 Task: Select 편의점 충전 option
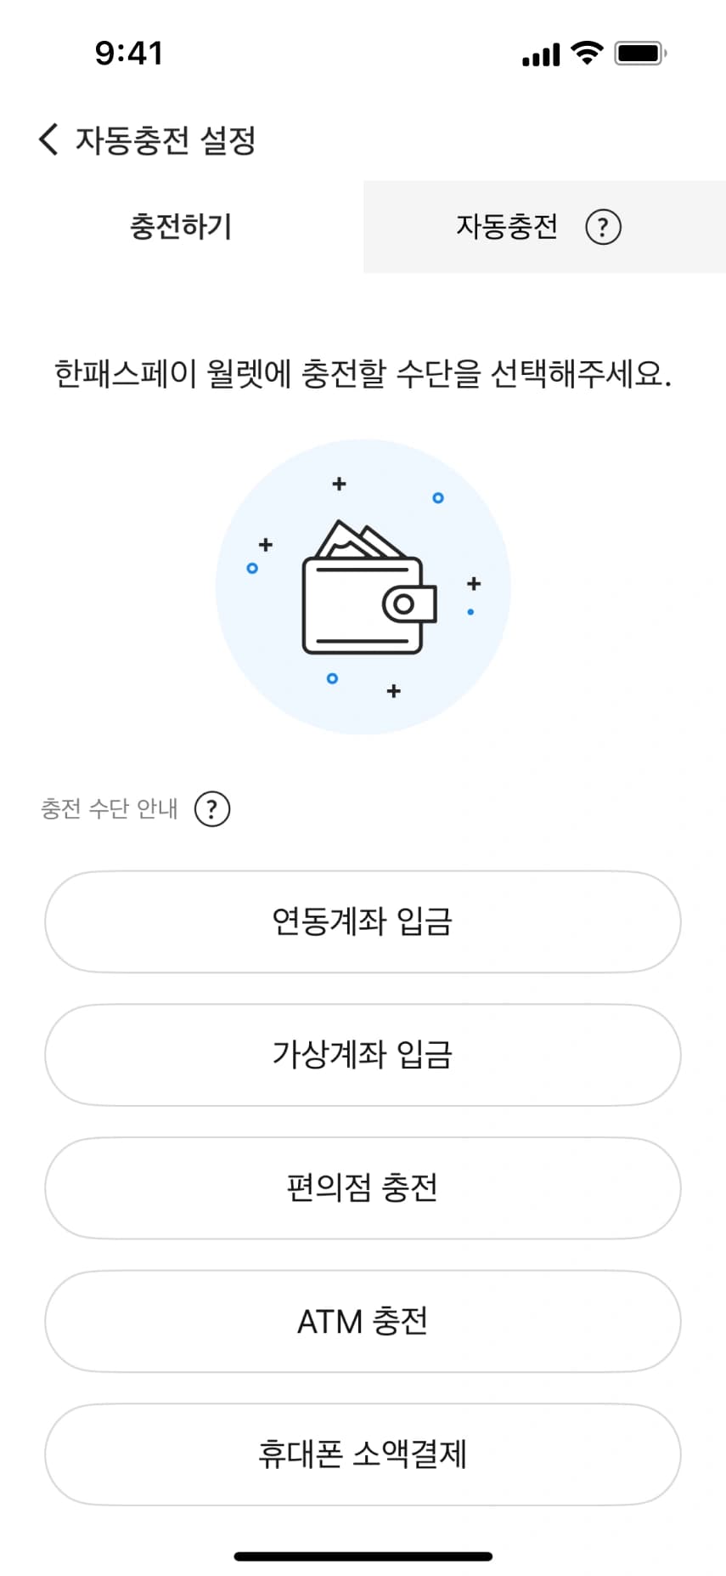click(363, 1188)
